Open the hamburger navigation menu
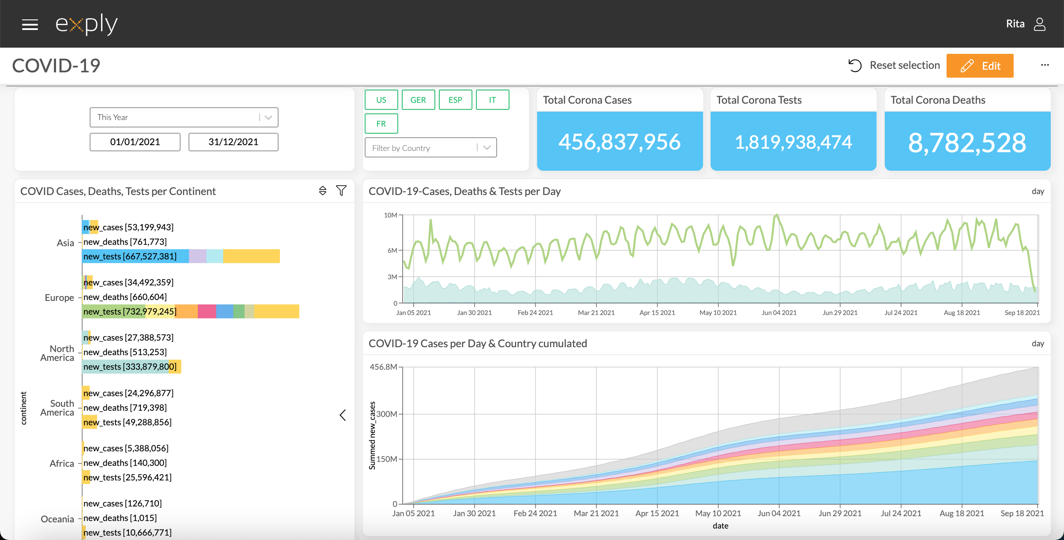This screenshot has width=1064, height=540. (30, 24)
